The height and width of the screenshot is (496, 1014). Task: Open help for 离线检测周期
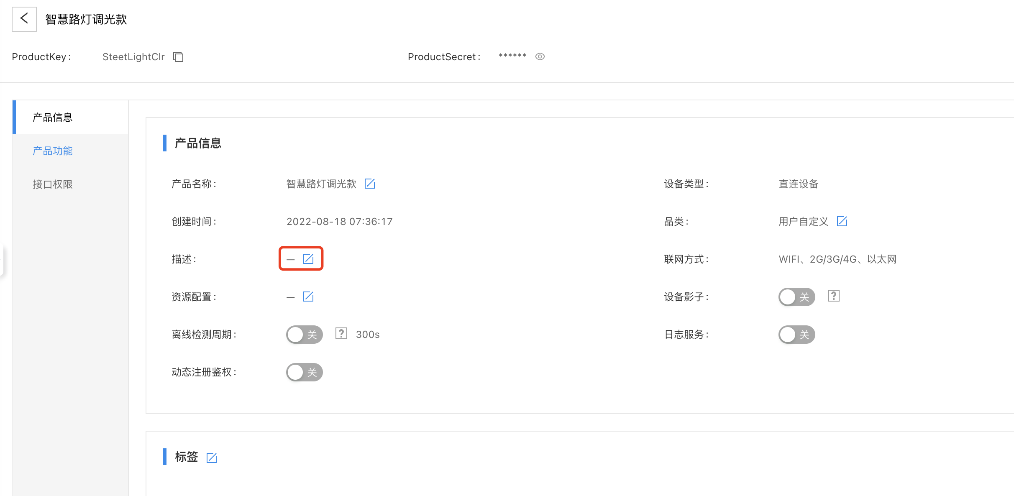tap(341, 333)
